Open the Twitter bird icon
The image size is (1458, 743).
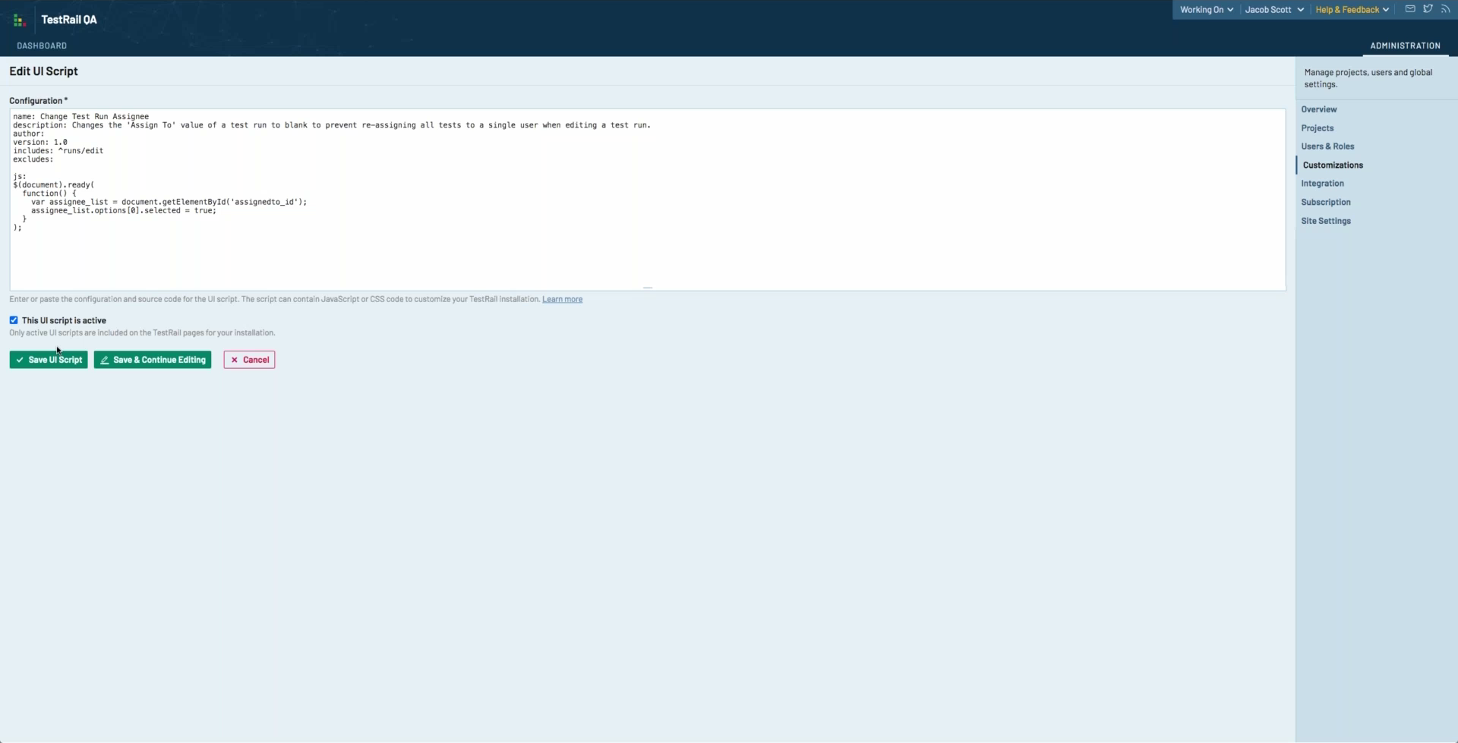tap(1428, 9)
